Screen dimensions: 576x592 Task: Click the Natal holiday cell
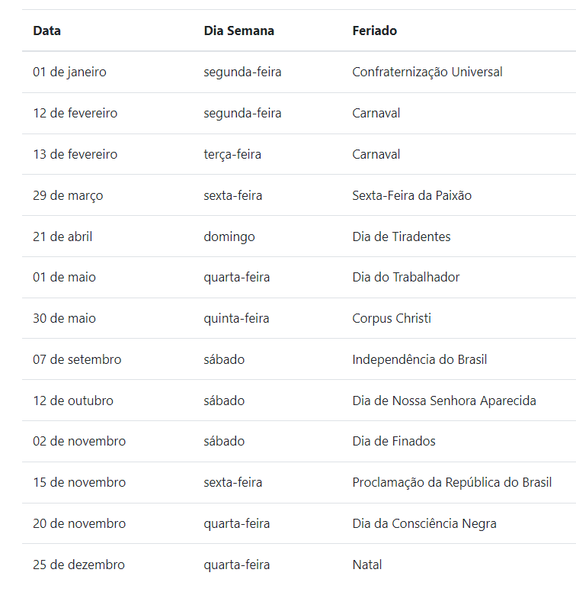point(366,565)
